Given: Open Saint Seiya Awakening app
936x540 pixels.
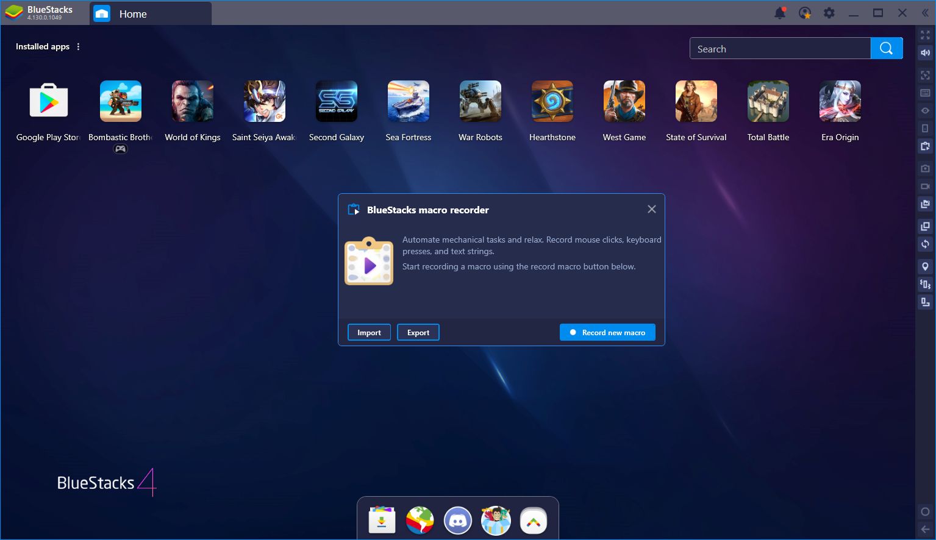Looking at the screenshot, I should (265, 101).
